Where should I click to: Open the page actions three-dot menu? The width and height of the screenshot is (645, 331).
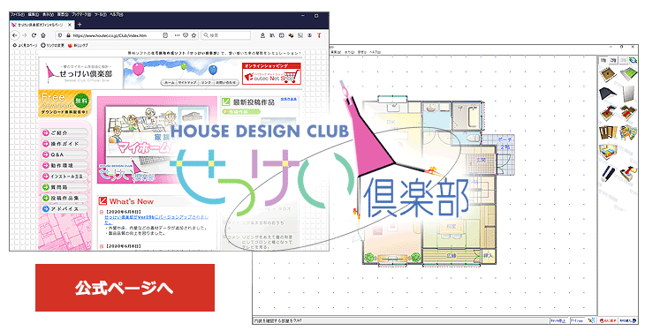tap(178, 35)
